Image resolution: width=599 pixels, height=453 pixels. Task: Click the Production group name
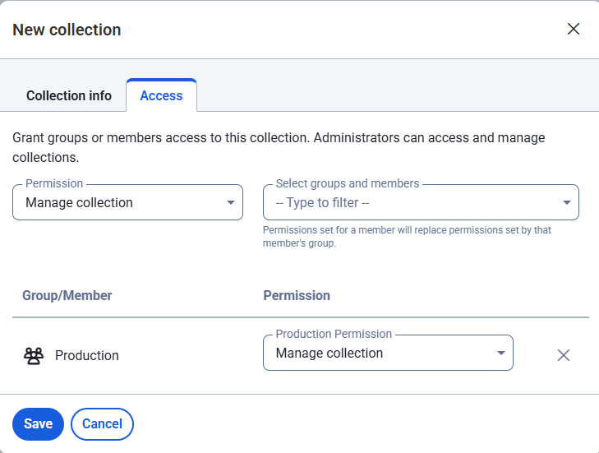[87, 356]
